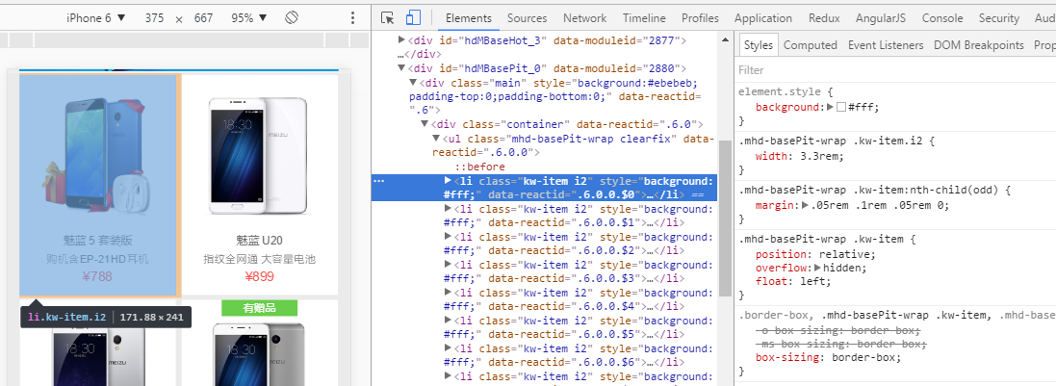Viewport: 1056px width, 386px height.
Task: Click the nth-child(odd) rule selector
Action: [x=871, y=191]
